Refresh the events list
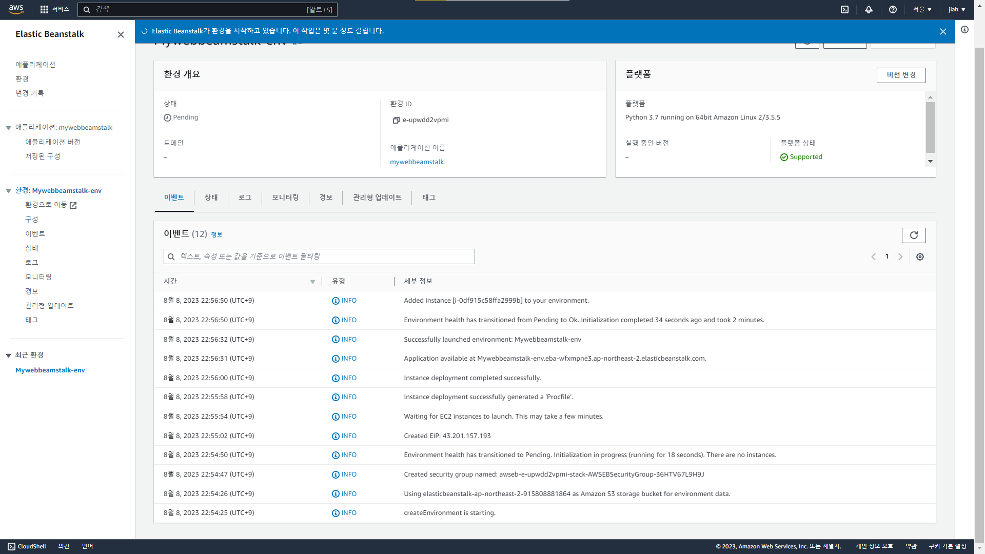Screen dimensions: 985x554 [914, 235]
